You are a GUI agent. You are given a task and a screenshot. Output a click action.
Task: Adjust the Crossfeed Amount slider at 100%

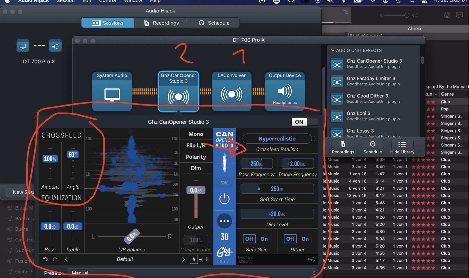click(x=50, y=159)
